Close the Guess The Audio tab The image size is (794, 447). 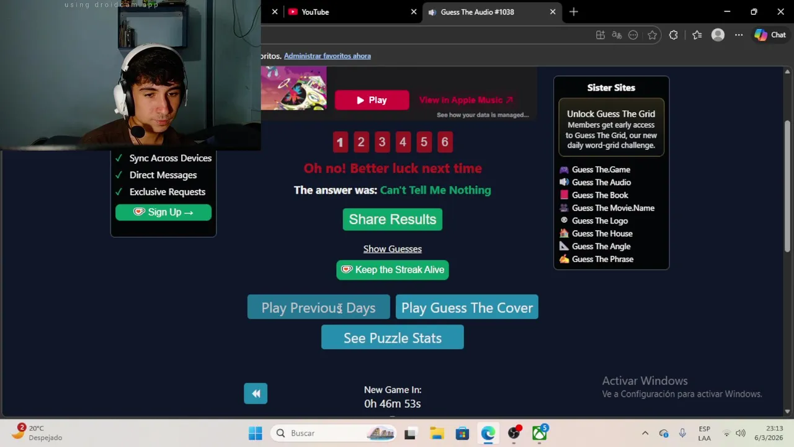click(x=553, y=12)
